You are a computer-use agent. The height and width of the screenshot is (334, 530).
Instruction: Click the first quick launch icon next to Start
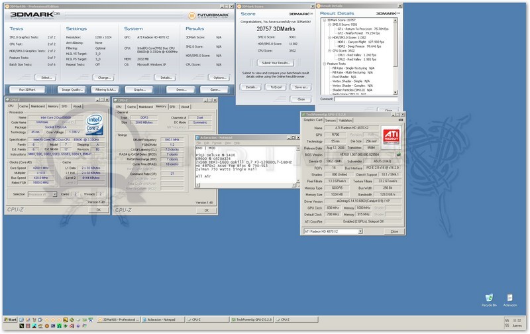point(21,319)
